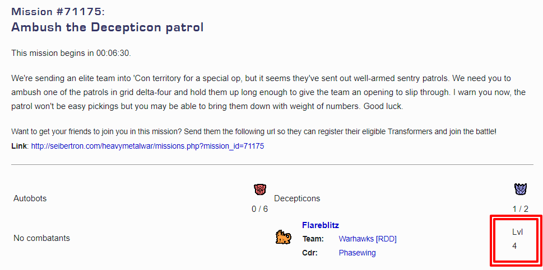Click Flareblitz's orange avatar sprite
This screenshot has height=270, width=543.
pos(283,238)
